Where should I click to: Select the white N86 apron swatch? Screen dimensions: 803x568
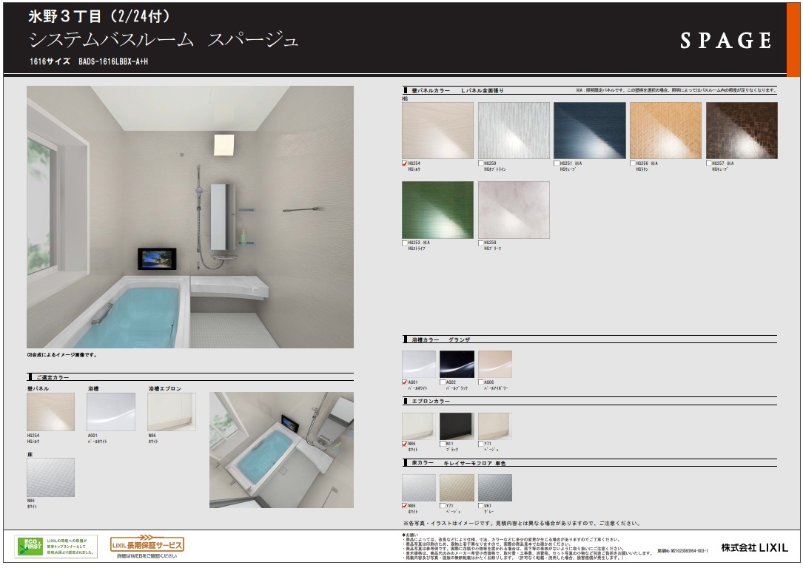click(x=419, y=426)
